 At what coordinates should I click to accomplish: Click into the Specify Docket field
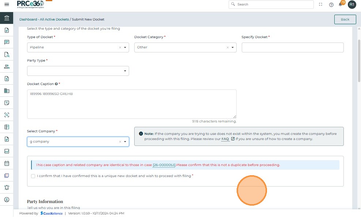pyautogui.click(x=292, y=47)
